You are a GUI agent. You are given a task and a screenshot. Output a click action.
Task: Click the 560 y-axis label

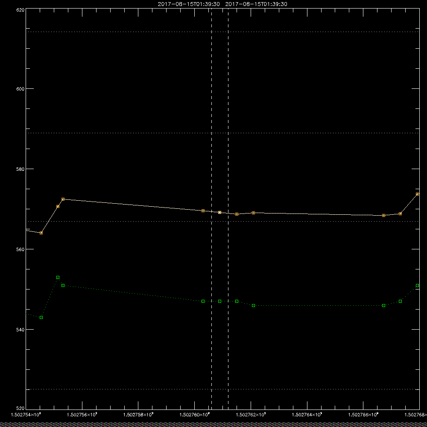[x=20, y=249]
